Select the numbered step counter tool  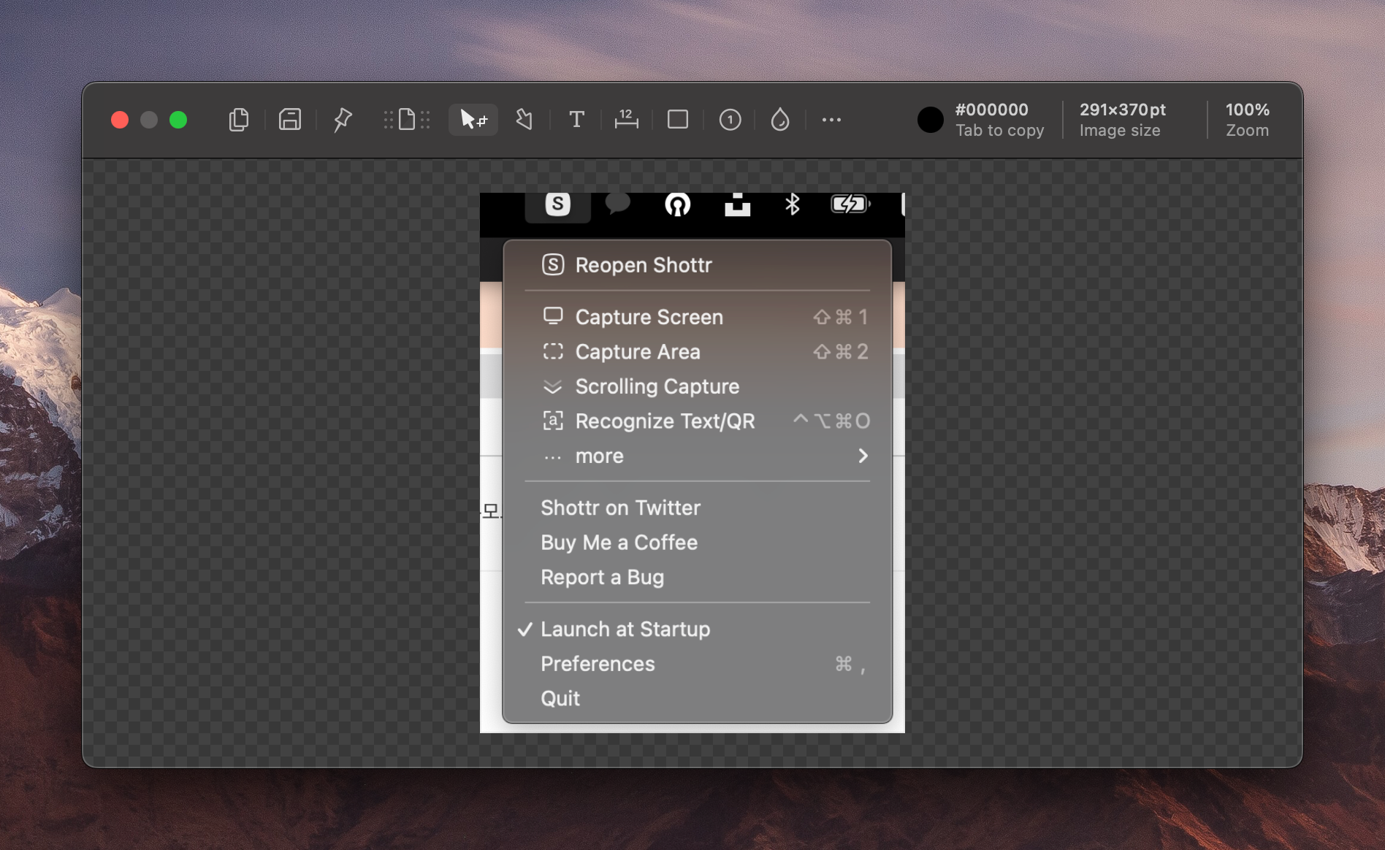pos(730,120)
